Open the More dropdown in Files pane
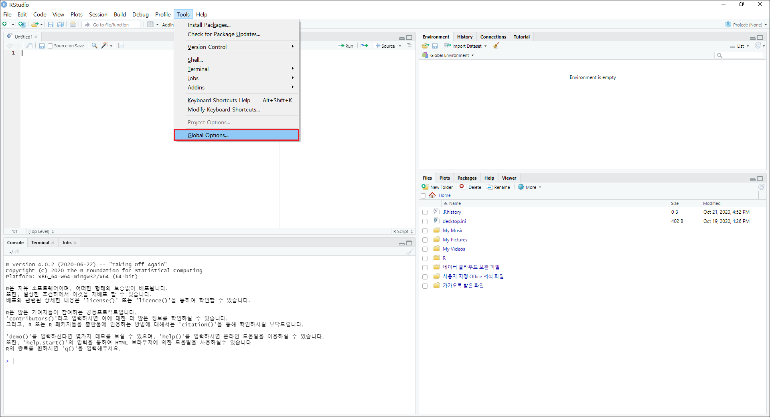Viewport: 770px width, 417px height. (x=529, y=187)
